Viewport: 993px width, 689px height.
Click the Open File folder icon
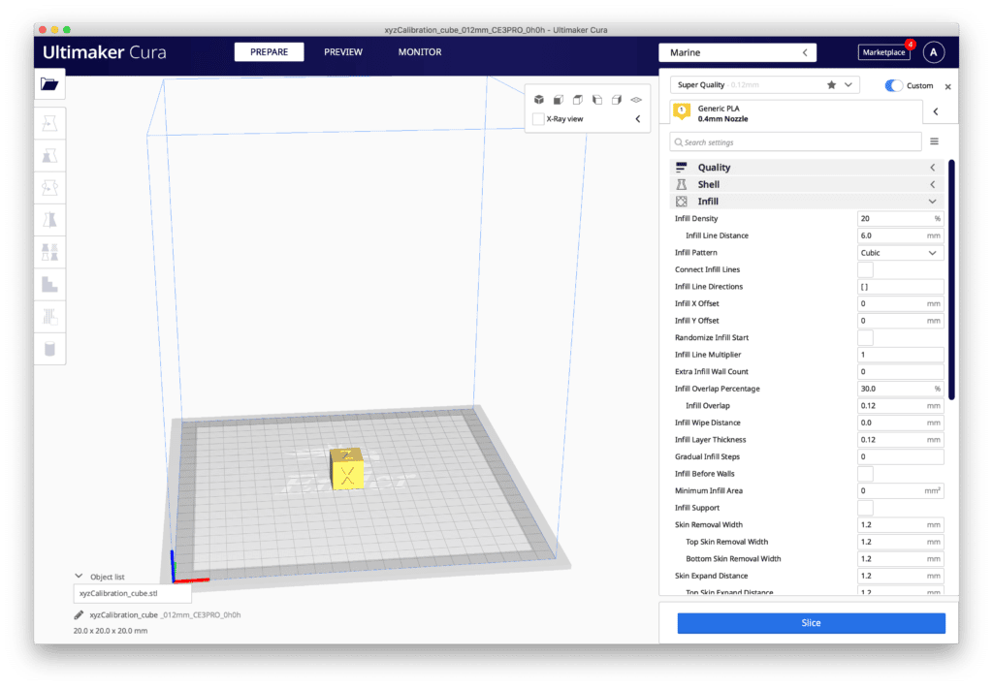(49, 84)
